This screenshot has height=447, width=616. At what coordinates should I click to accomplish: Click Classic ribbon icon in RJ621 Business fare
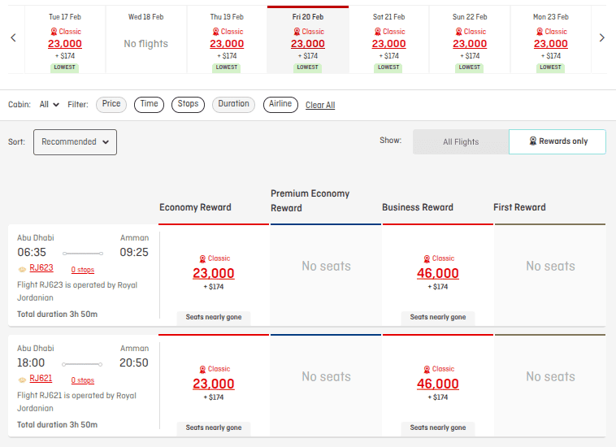(x=427, y=370)
